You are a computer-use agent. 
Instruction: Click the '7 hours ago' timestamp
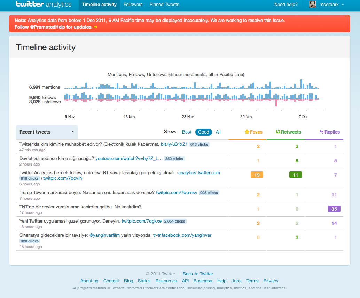tap(30, 198)
